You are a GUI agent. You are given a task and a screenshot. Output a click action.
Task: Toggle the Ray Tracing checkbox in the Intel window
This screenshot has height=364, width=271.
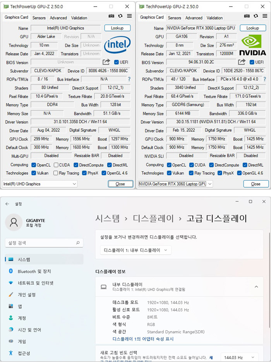point(56,173)
